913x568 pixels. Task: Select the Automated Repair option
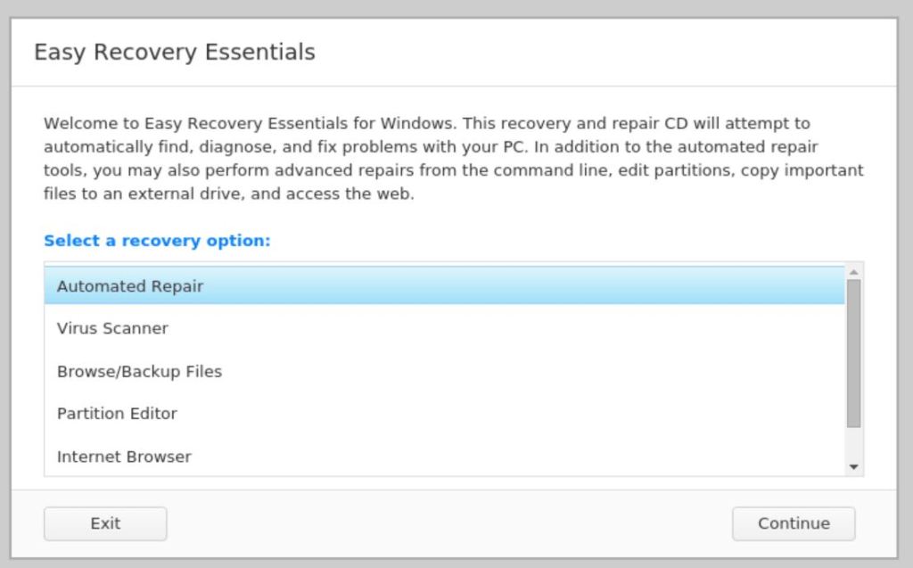coord(130,286)
